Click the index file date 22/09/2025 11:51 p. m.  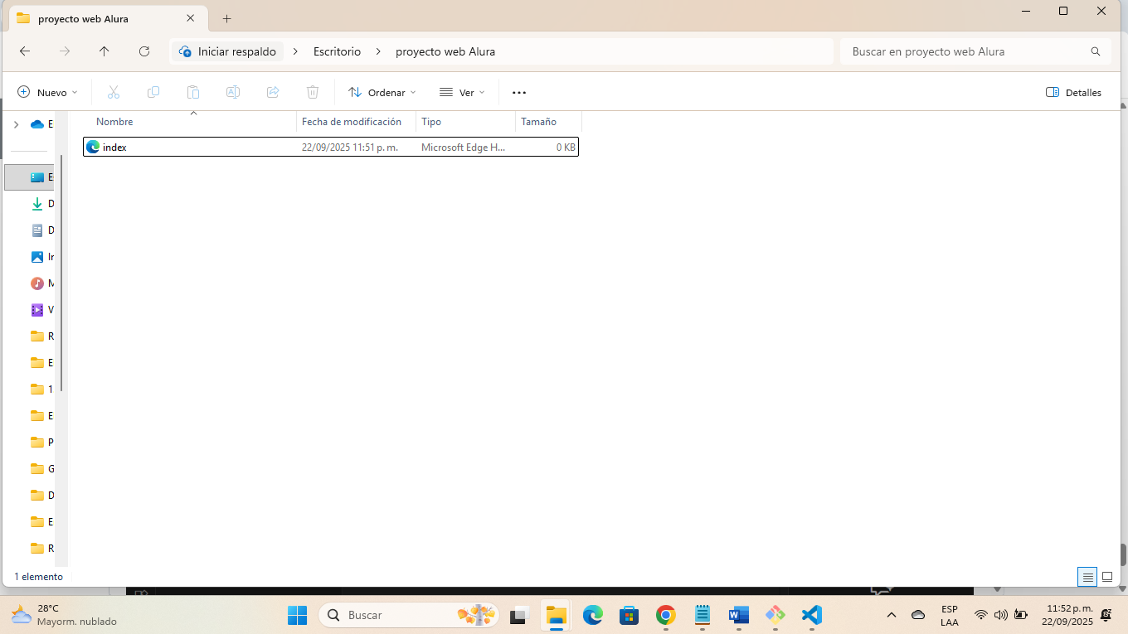(350, 147)
